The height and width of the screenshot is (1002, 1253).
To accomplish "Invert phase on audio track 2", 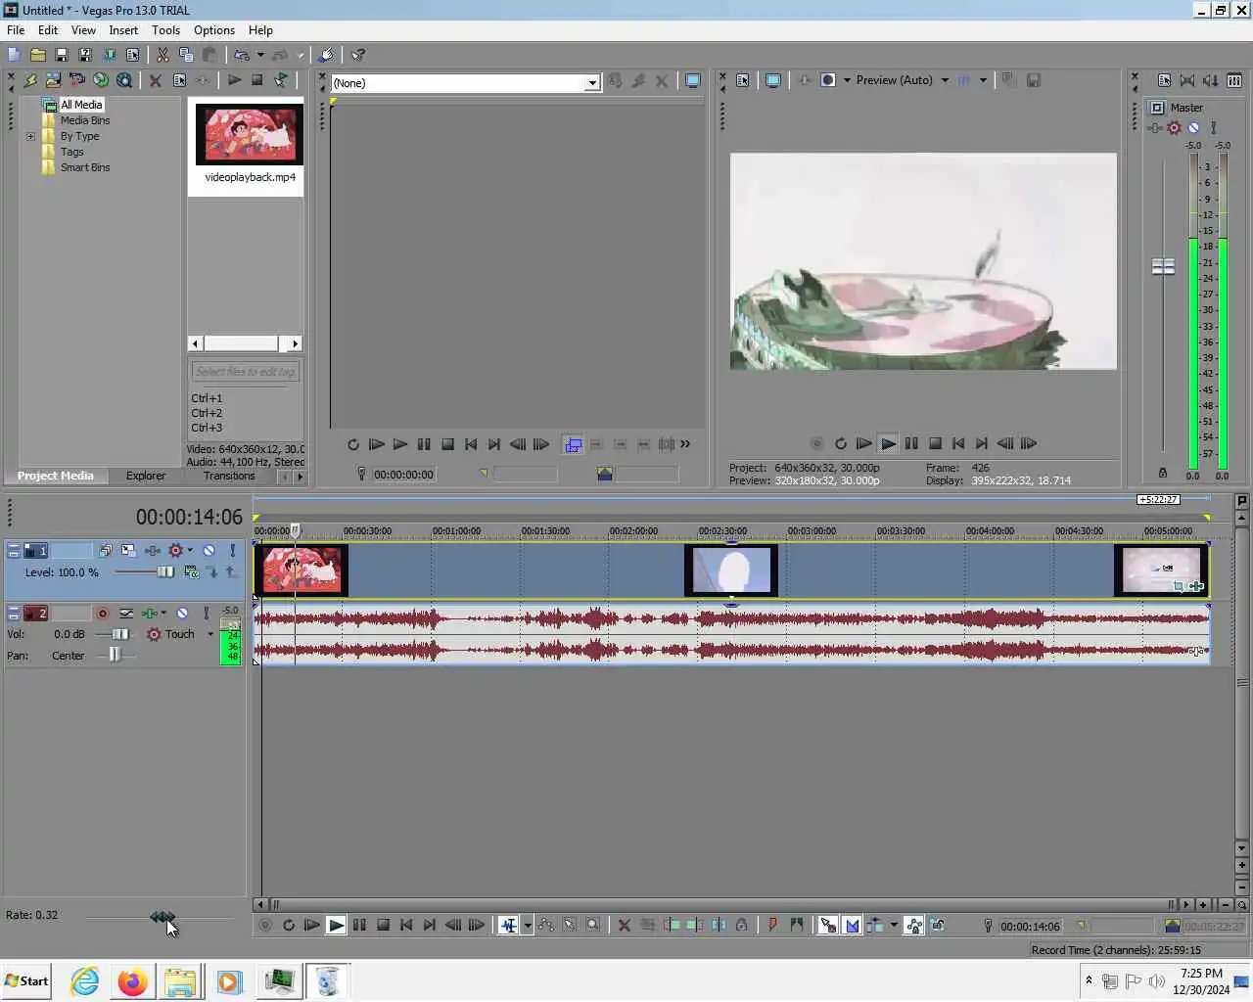I will pos(126,613).
